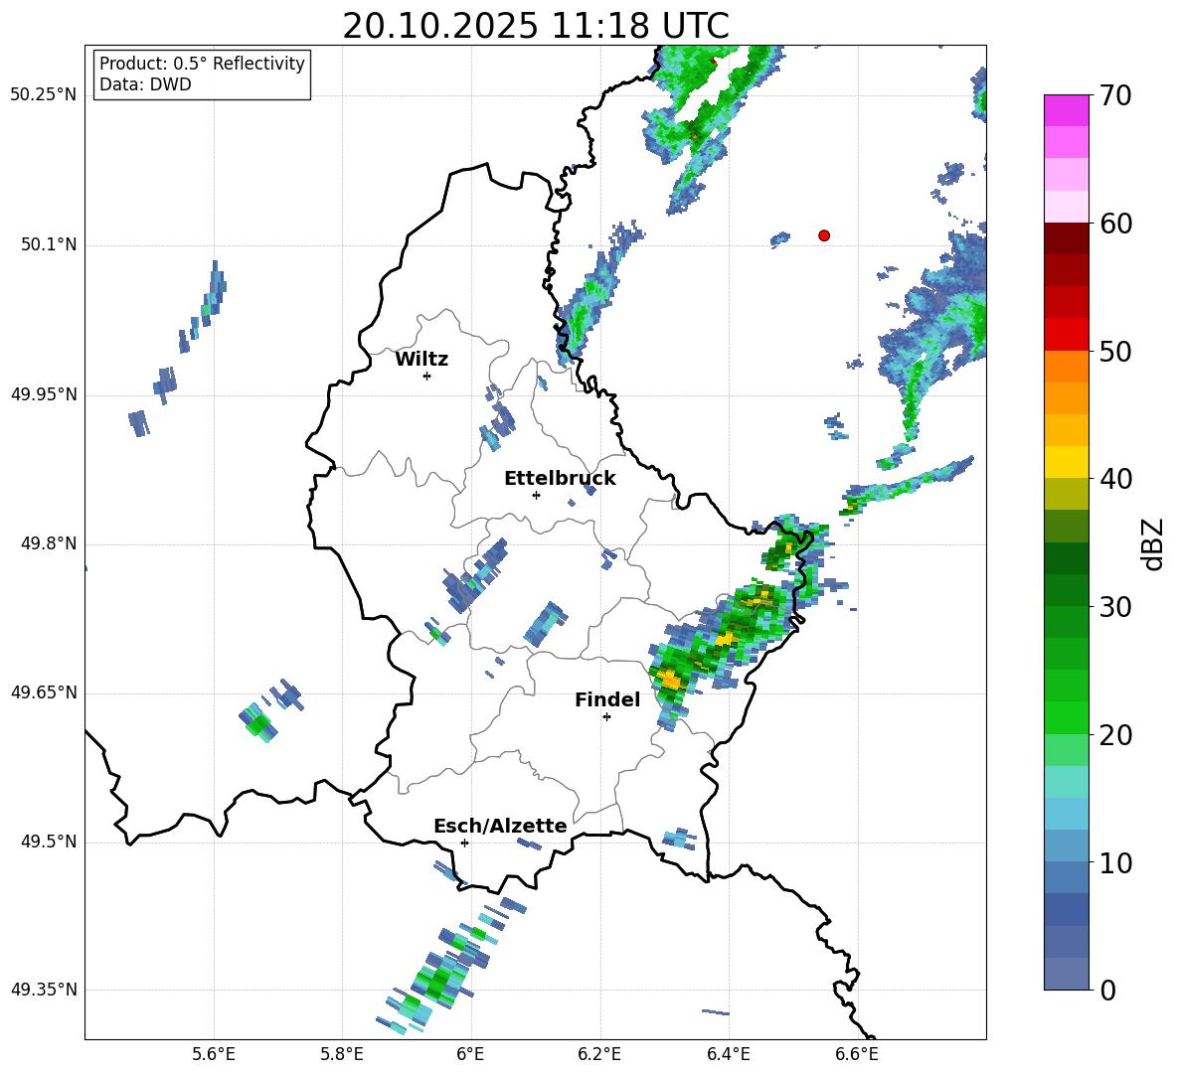
Task: Click the title 20.10.2025 11:18 UTC
Action: pos(536,26)
